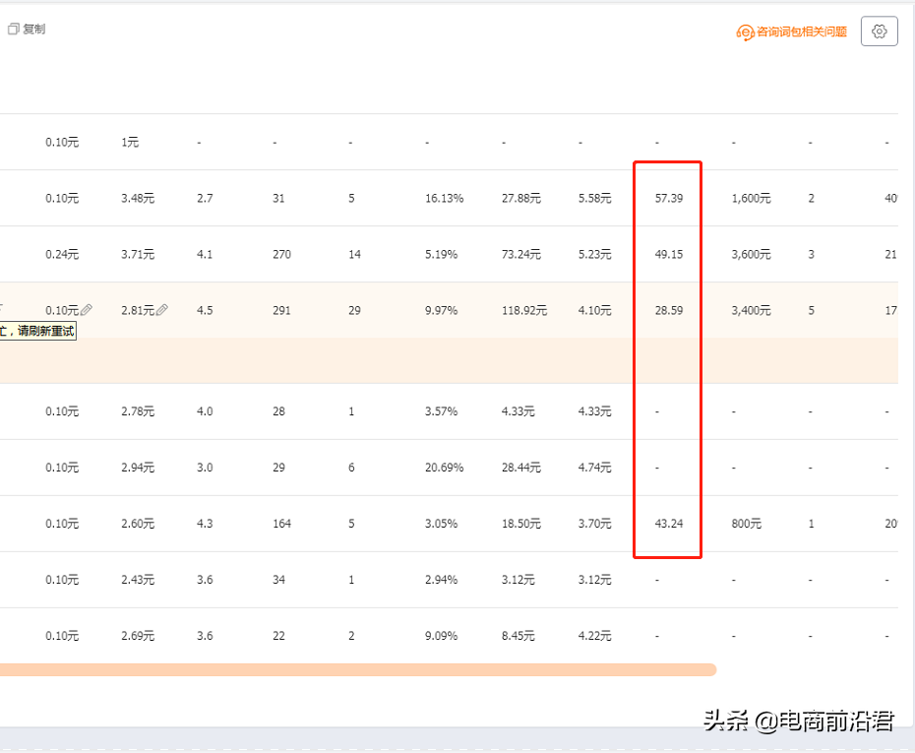The image size is (915, 753).
Task: Click the 3.48元 price cell
Action: [x=138, y=199]
